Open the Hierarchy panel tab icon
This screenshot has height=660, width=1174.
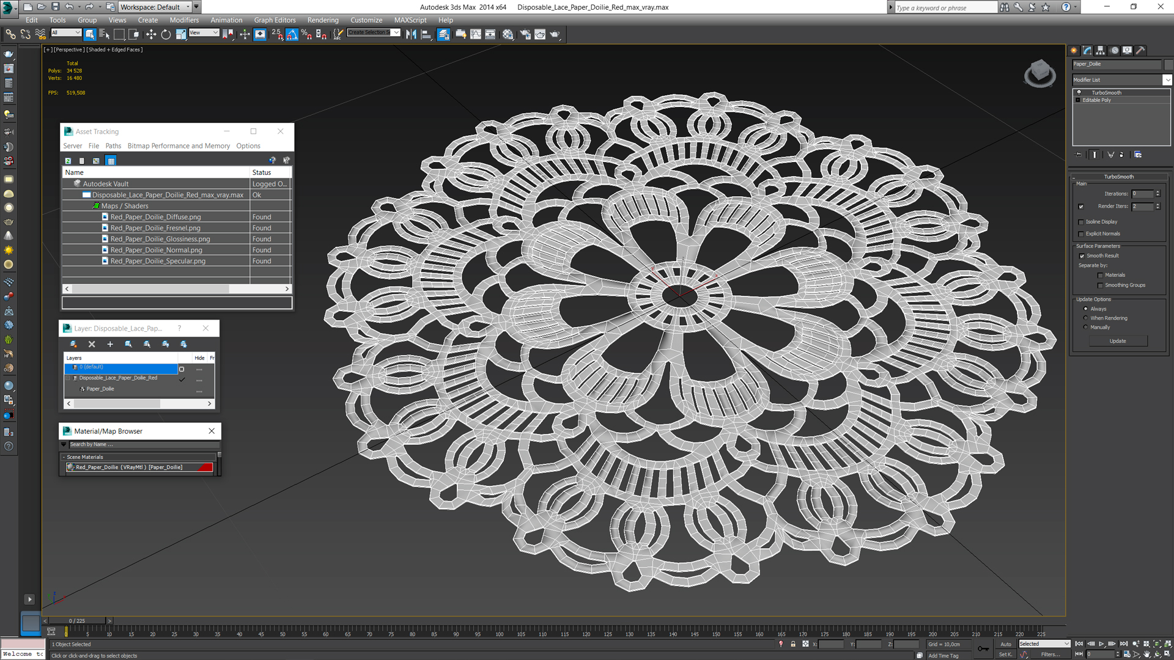point(1101,51)
